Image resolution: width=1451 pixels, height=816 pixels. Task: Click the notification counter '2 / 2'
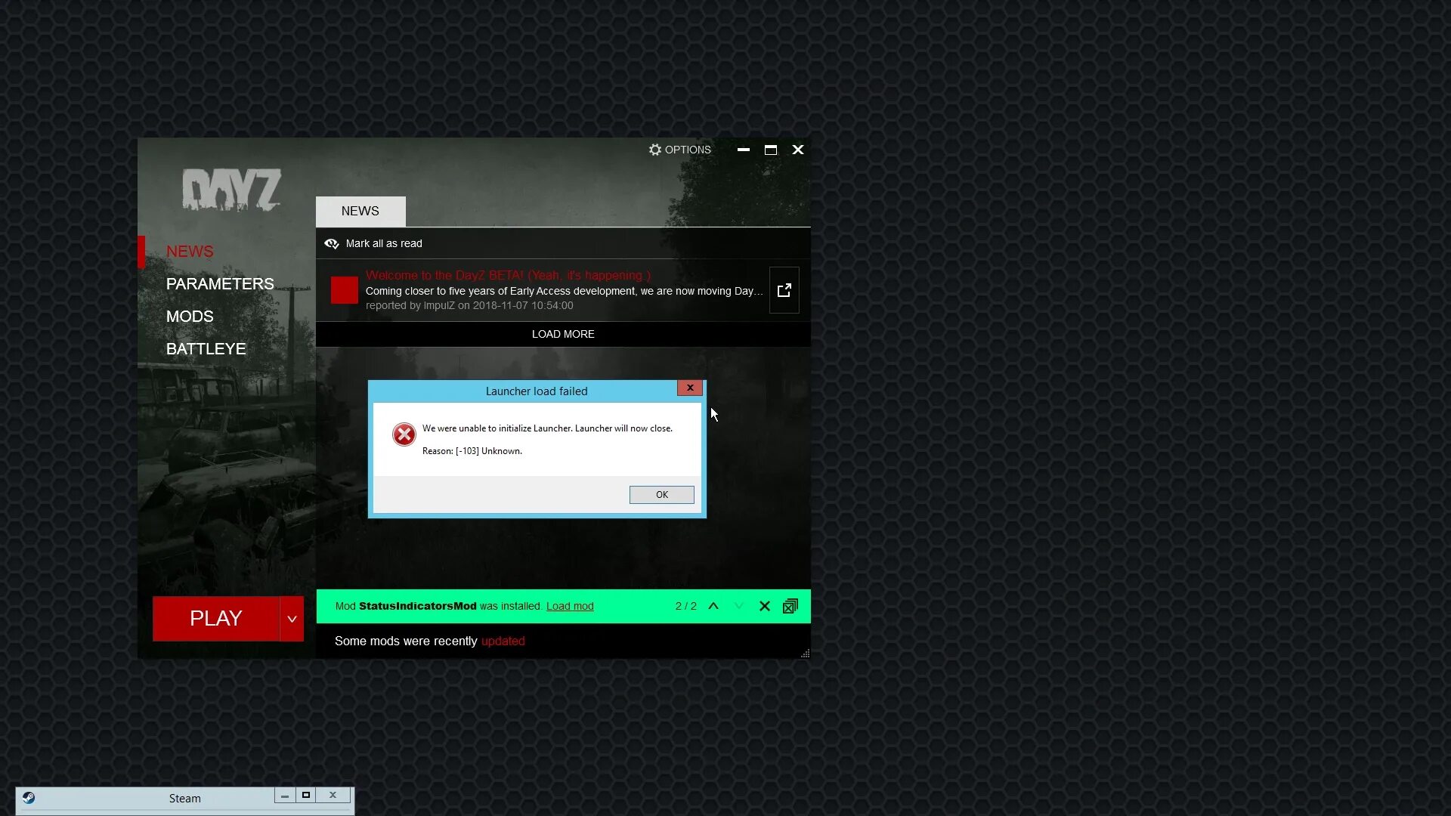click(x=686, y=607)
